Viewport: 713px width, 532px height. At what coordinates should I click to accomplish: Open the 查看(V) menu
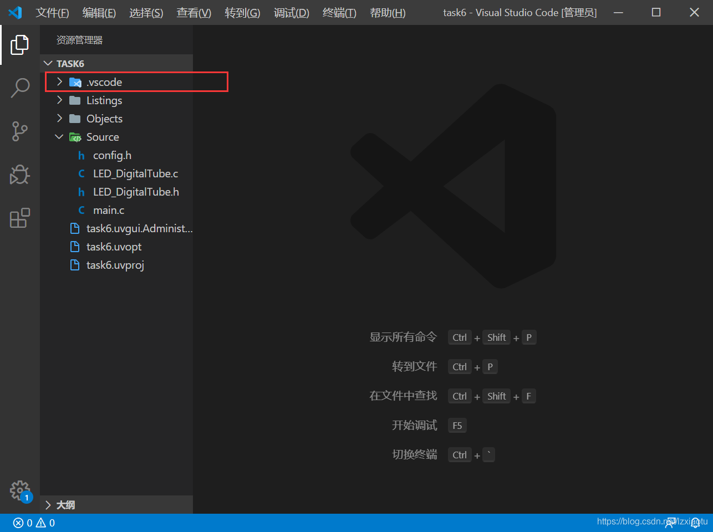click(193, 12)
